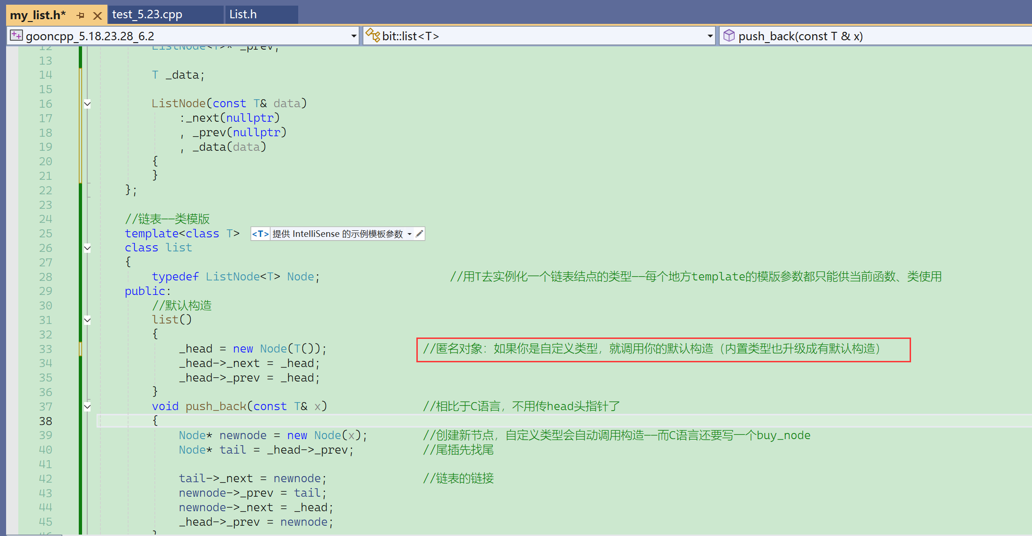Pin the my_list.h tab

81,15
